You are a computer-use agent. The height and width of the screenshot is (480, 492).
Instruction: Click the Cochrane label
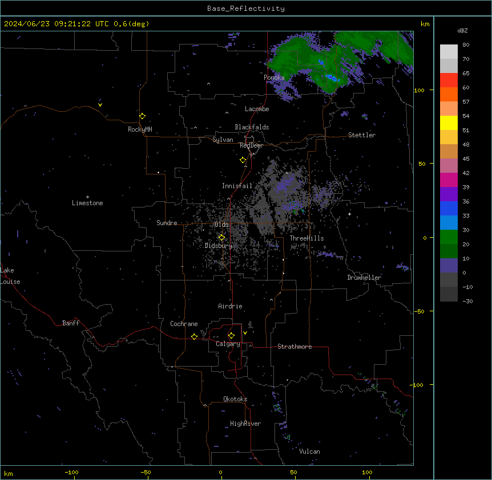184,324
